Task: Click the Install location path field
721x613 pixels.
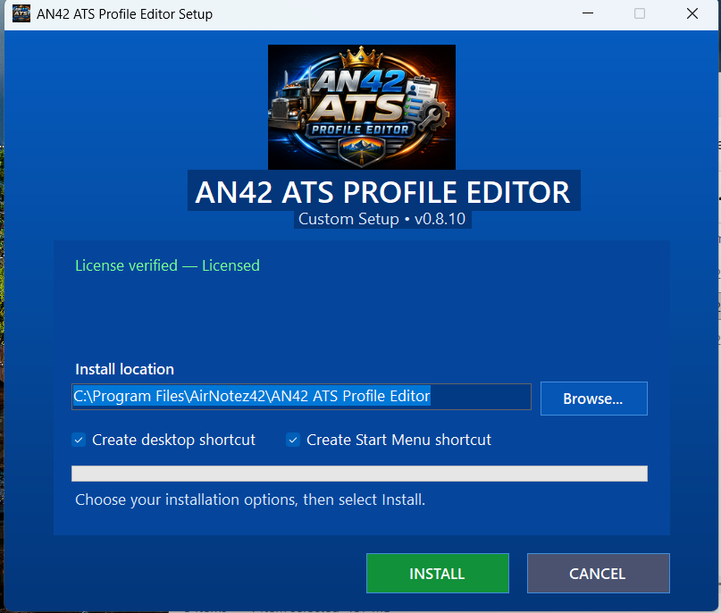Action: pyautogui.click(x=301, y=397)
